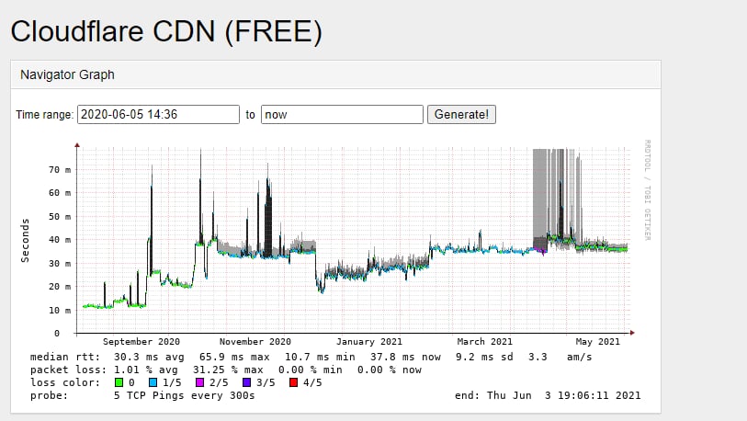Click the January 2021 x-axis label
747x421 pixels.
click(x=370, y=342)
